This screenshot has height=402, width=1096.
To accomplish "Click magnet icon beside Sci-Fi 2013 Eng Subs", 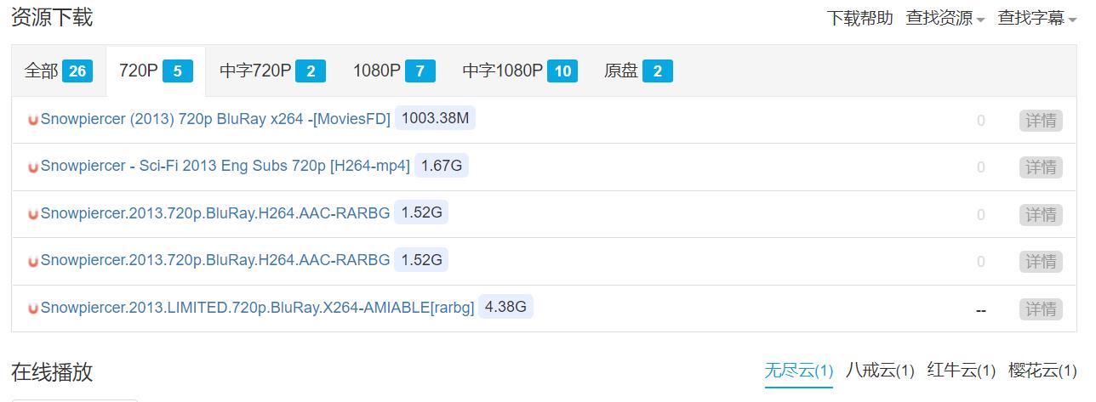I will point(33,167).
